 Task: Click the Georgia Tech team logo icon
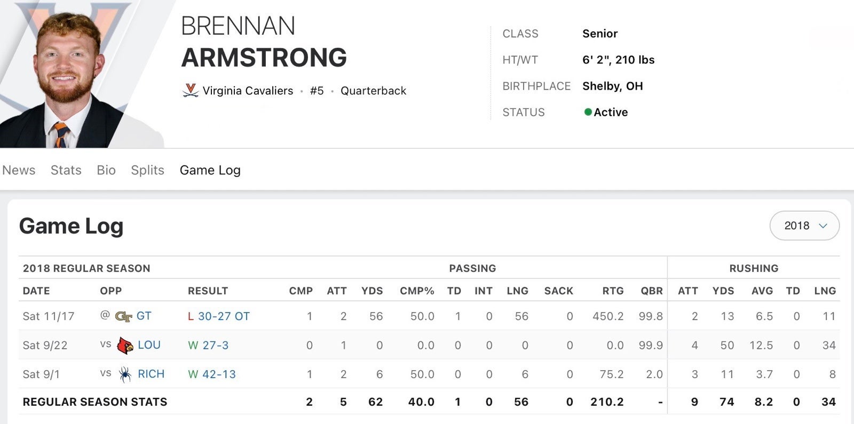pyautogui.click(x=123, y=316)
